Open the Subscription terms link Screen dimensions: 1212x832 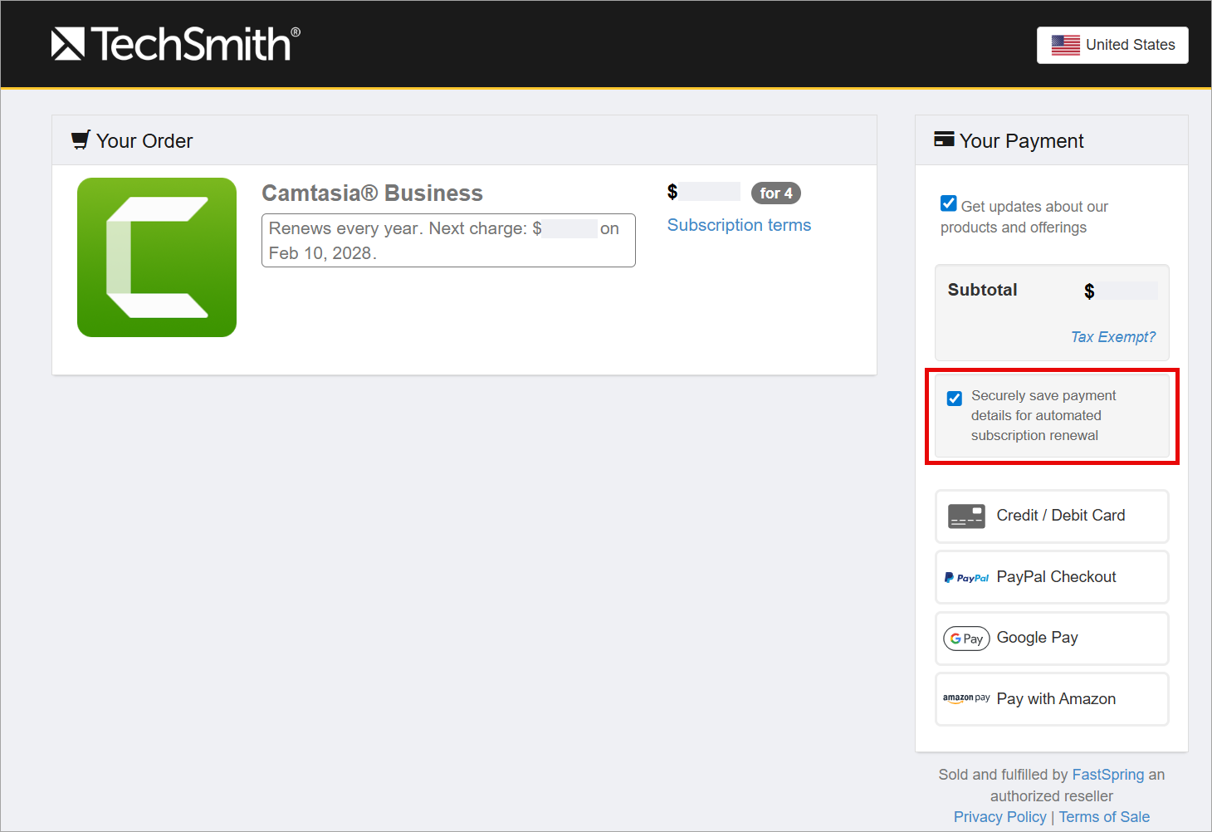tap(739, 225)
